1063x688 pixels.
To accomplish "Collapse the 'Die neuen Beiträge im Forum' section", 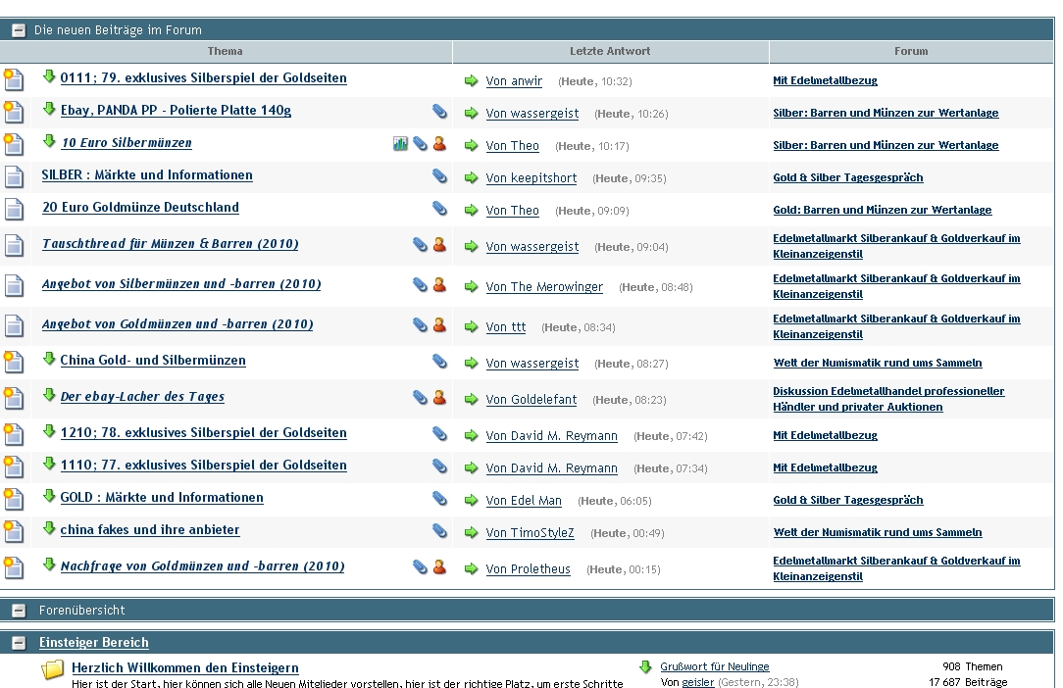I will [x=19, y=29].
